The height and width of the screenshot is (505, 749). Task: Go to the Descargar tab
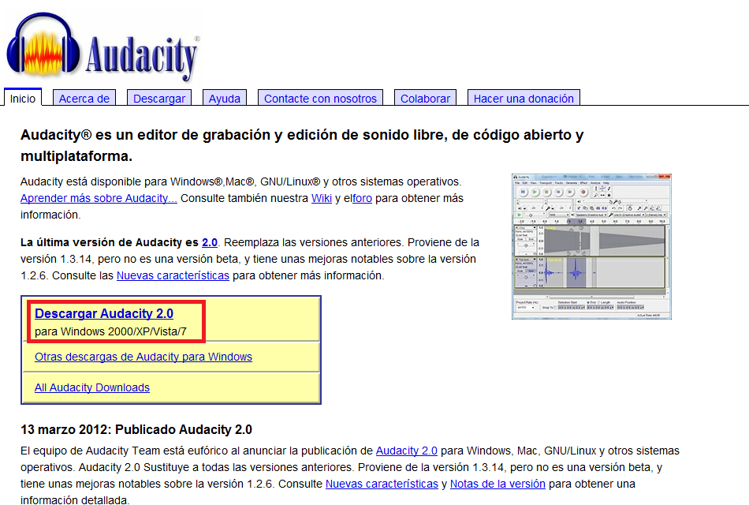coord(159,99)
